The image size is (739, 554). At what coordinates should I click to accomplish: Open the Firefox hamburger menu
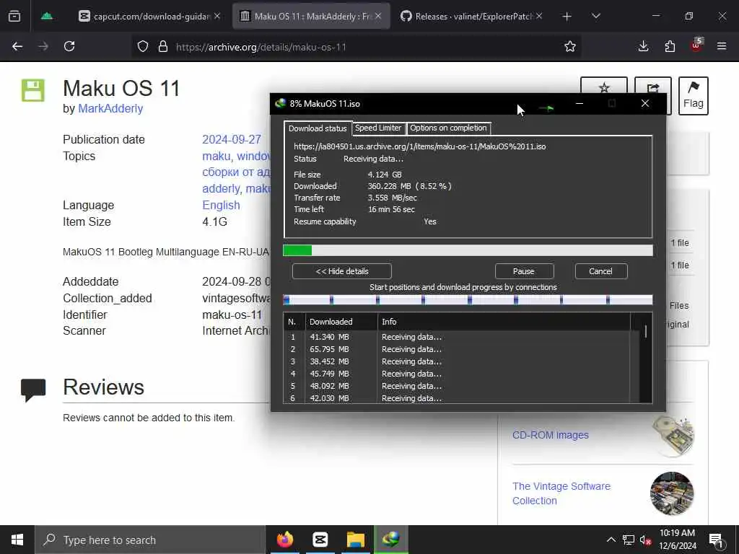click(x=722, y=46)
